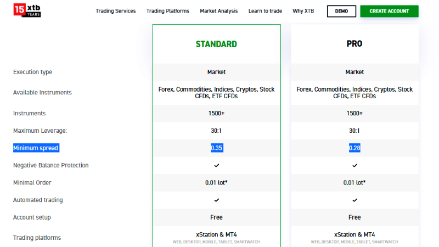Click highlighted Minimum spread label
Screen dimensions: 439x247
[36, 148]
